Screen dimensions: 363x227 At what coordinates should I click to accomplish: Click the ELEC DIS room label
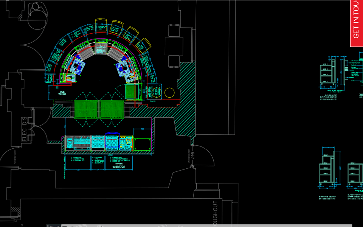click(25, 129)
